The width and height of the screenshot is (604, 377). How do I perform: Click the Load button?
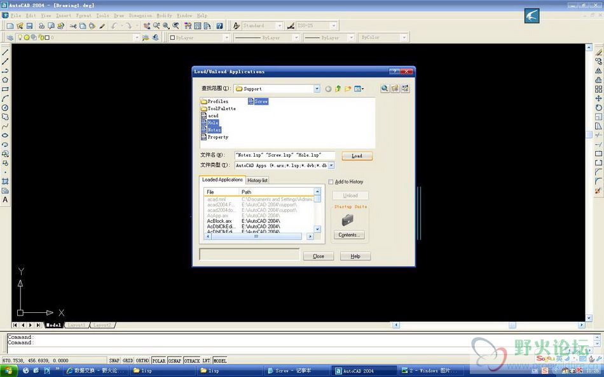[357, 155]
